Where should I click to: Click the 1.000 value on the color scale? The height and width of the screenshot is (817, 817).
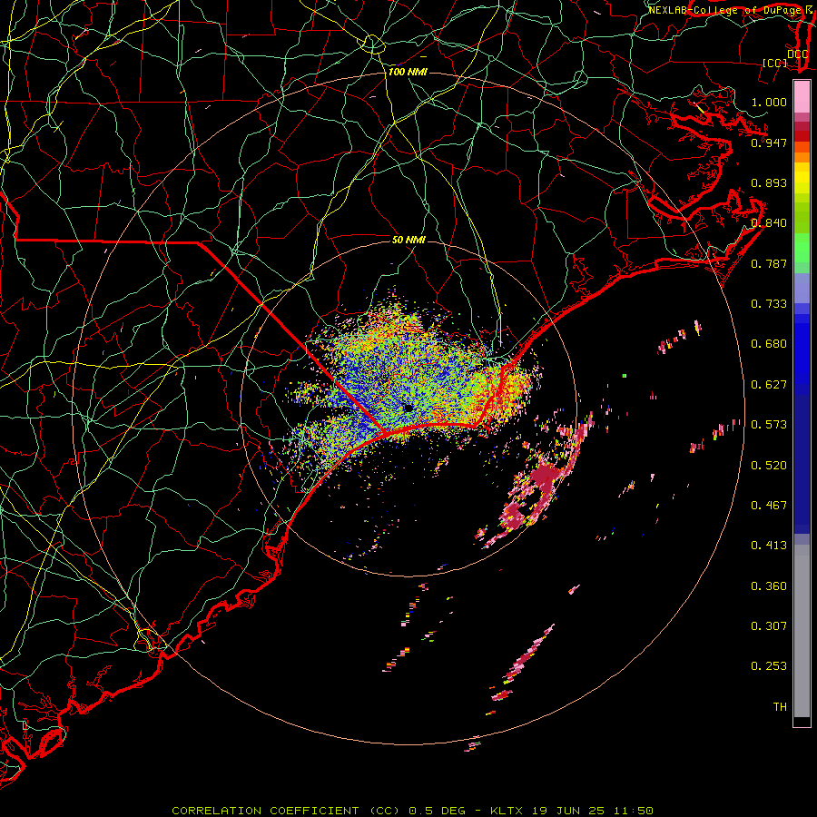(769, 102)
